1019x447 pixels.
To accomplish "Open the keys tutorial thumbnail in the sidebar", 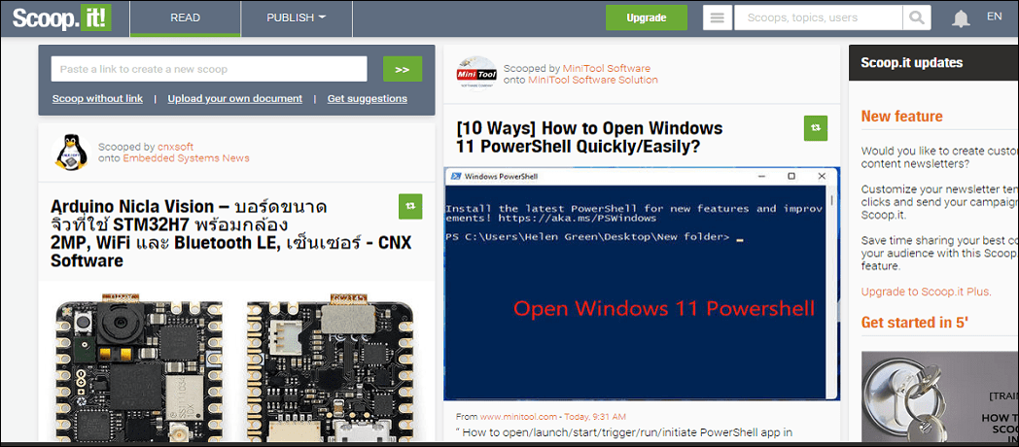I will [x=939, y=396].
